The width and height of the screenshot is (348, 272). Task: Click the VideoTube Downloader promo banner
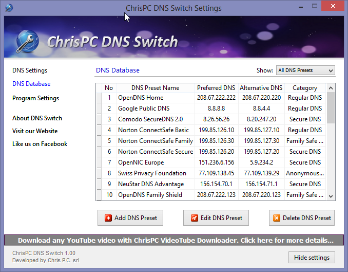point(174,240)
